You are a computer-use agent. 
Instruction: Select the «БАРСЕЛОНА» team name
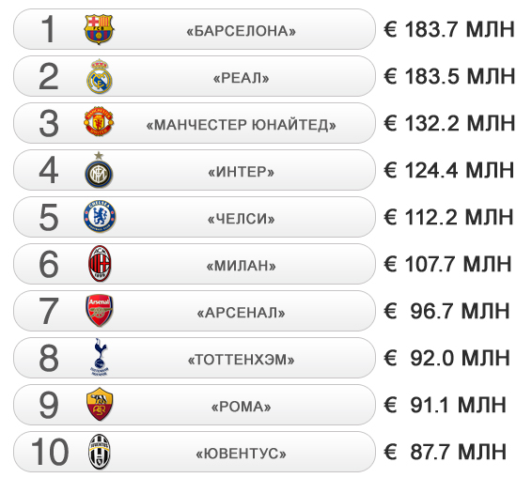241,31
